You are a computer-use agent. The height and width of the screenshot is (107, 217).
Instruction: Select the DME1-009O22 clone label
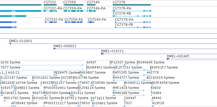(x=65, y=46)
